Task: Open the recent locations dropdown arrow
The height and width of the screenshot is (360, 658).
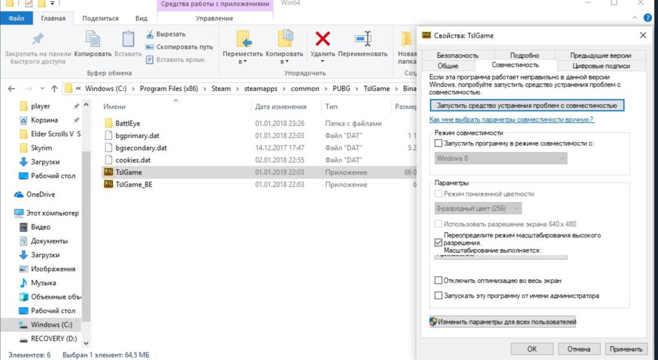Action: 43,88
